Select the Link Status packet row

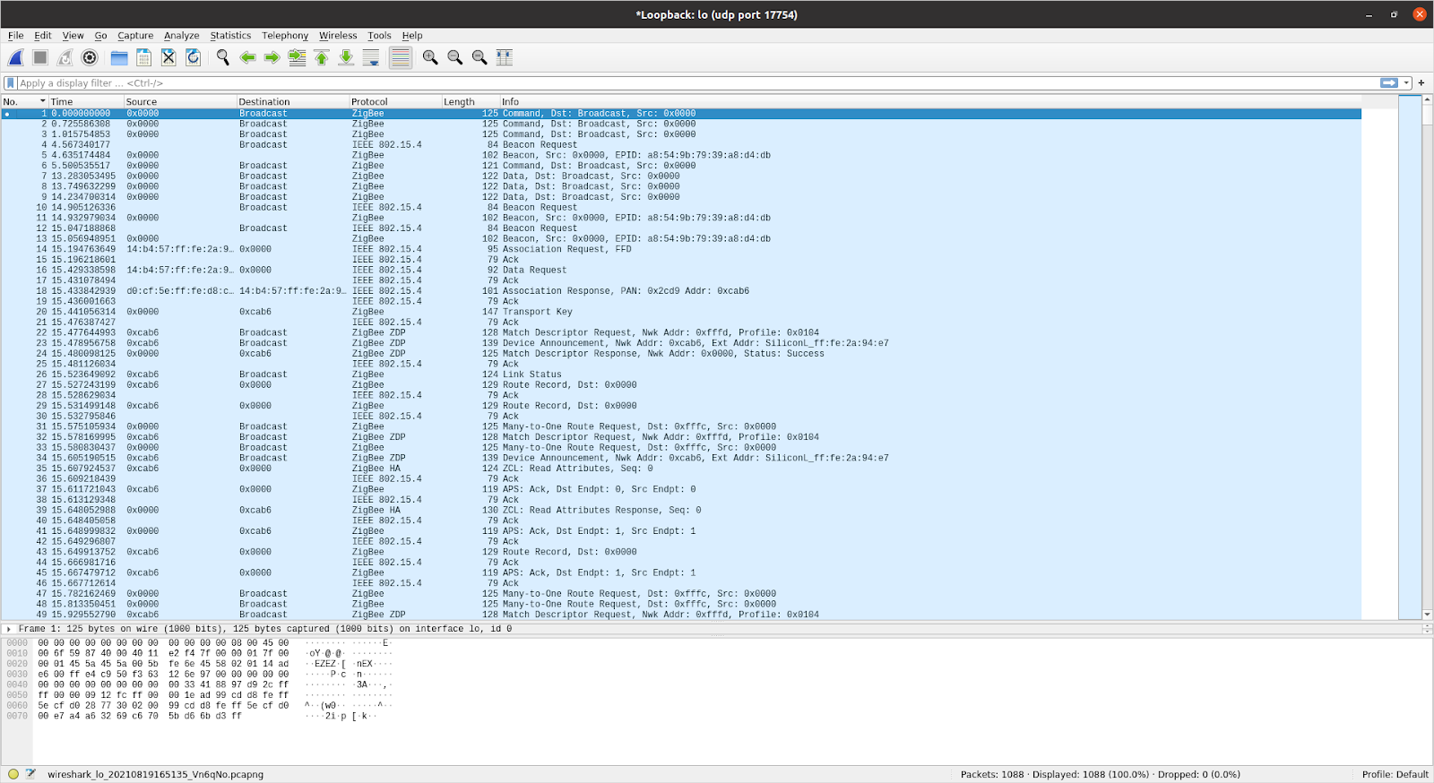click(x=681, y=374)
